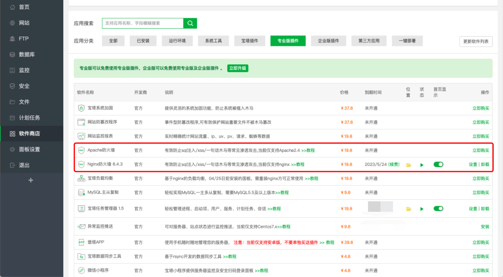Click the green search magnifier button
This screenshot has width=503, height=277.
click(x=190, y=23)
